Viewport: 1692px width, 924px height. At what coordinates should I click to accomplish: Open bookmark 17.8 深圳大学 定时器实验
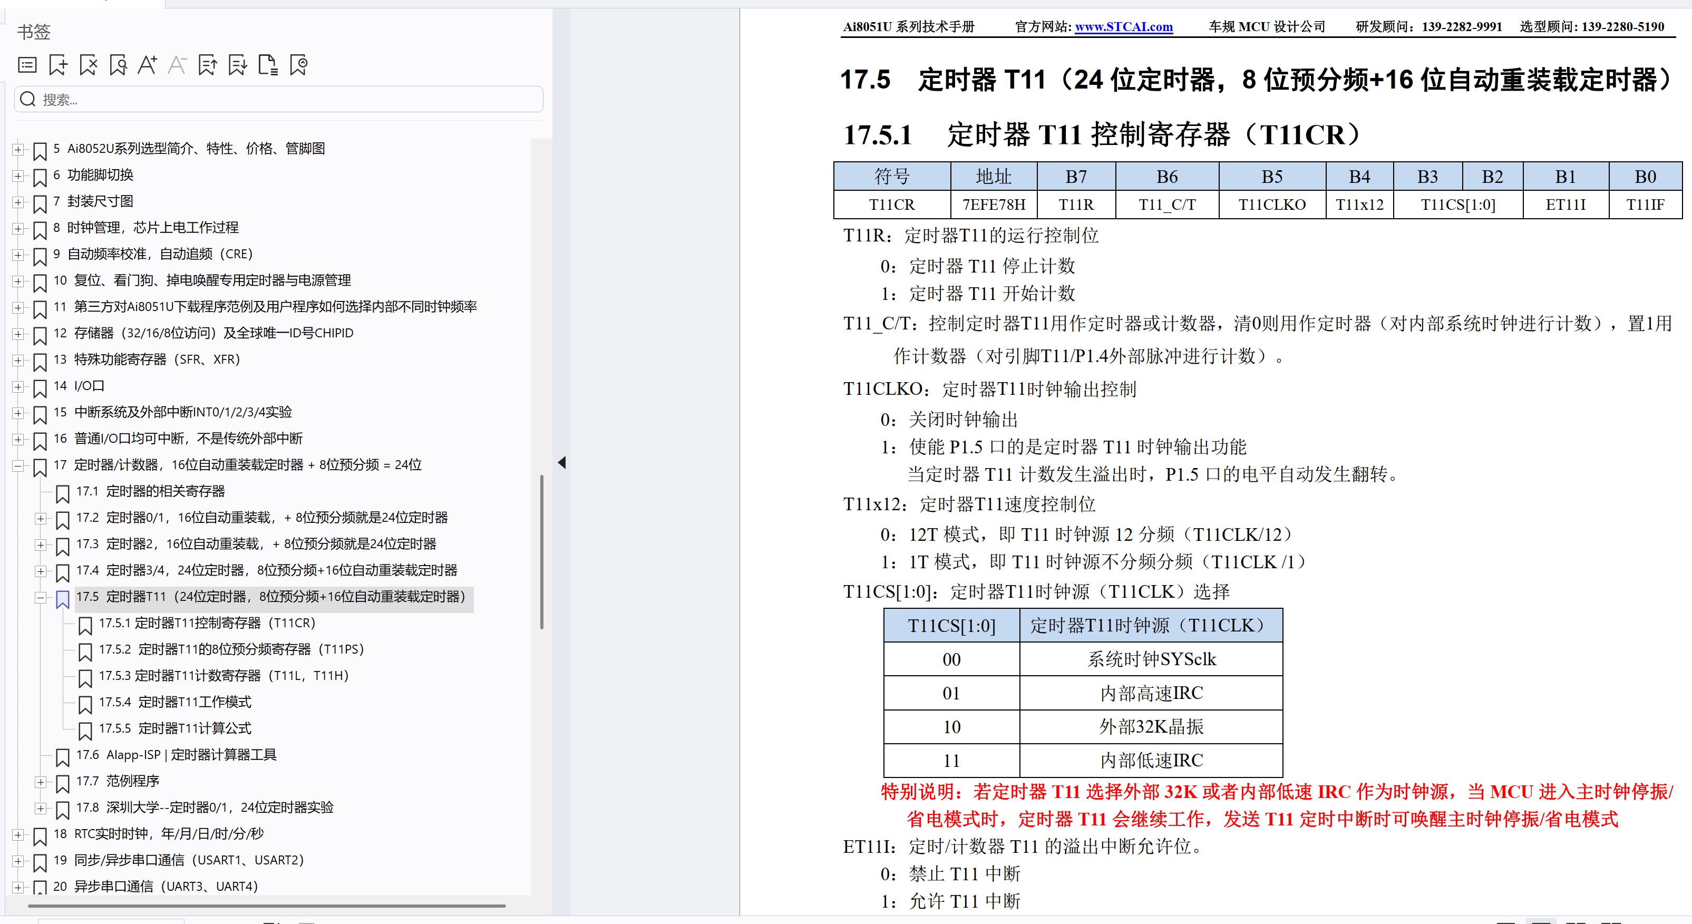[205, 807]
